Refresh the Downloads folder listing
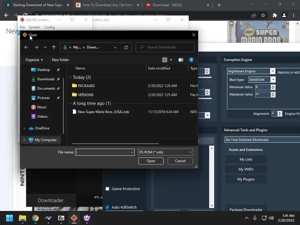 click(126, 47)
